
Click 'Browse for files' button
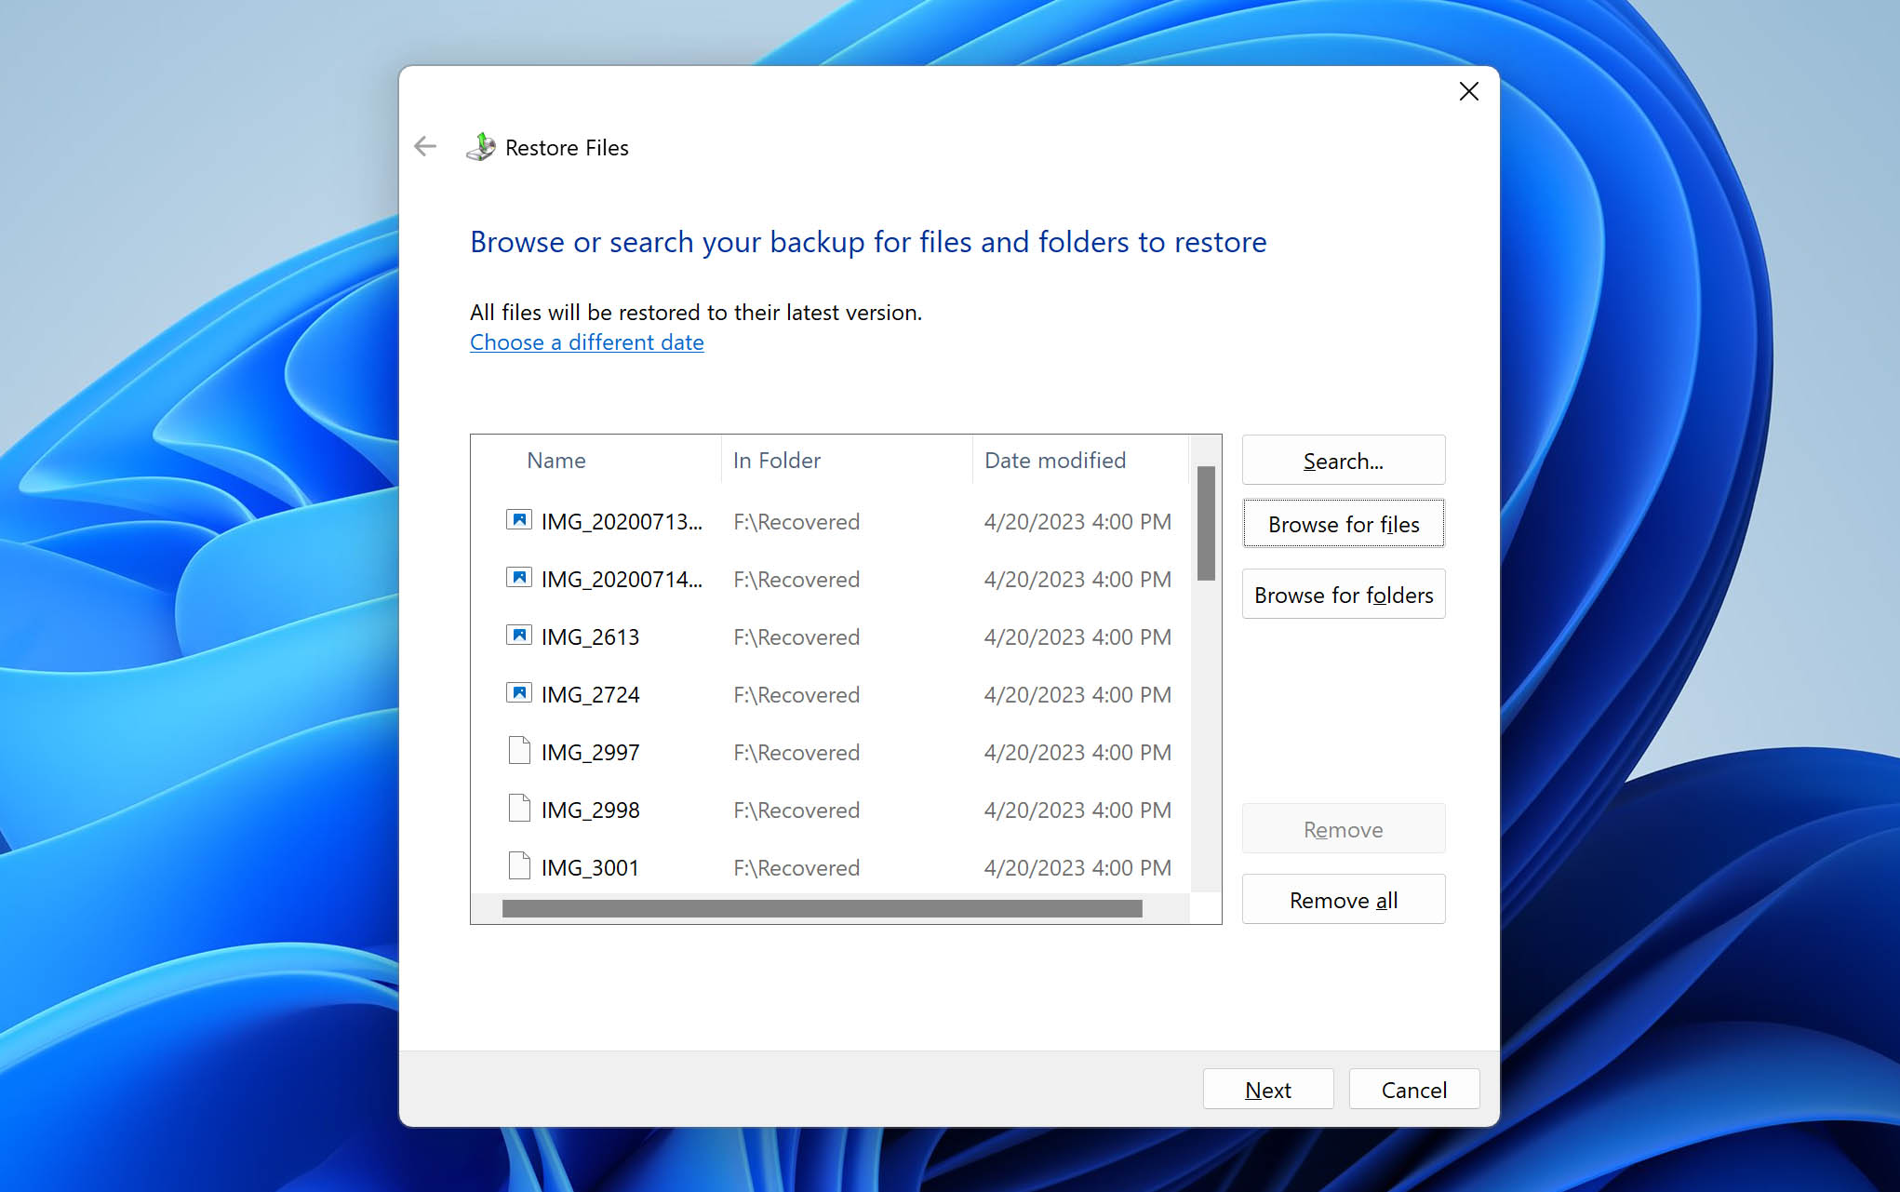click(x=1343, y=523)
